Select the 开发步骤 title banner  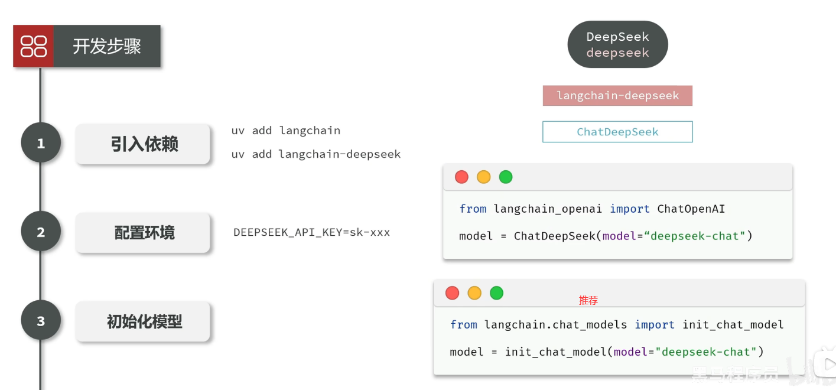tap(87, 46)
